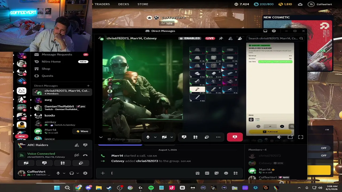Enter full screen for the stream
The image size is (342, 192).
(301, 137)
